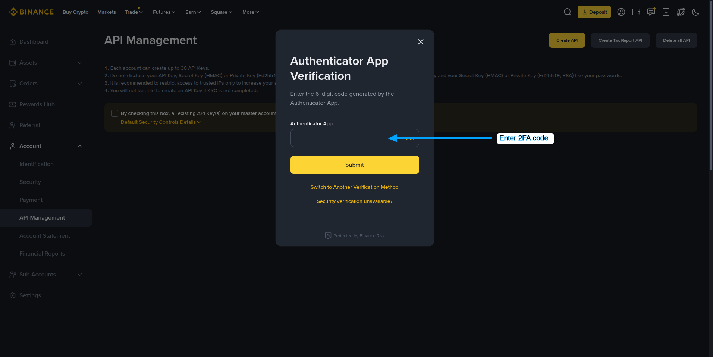Open the language globe icon
Viewport: 713px width, 357px height.
pyautogui.click(x=681, y=12)
